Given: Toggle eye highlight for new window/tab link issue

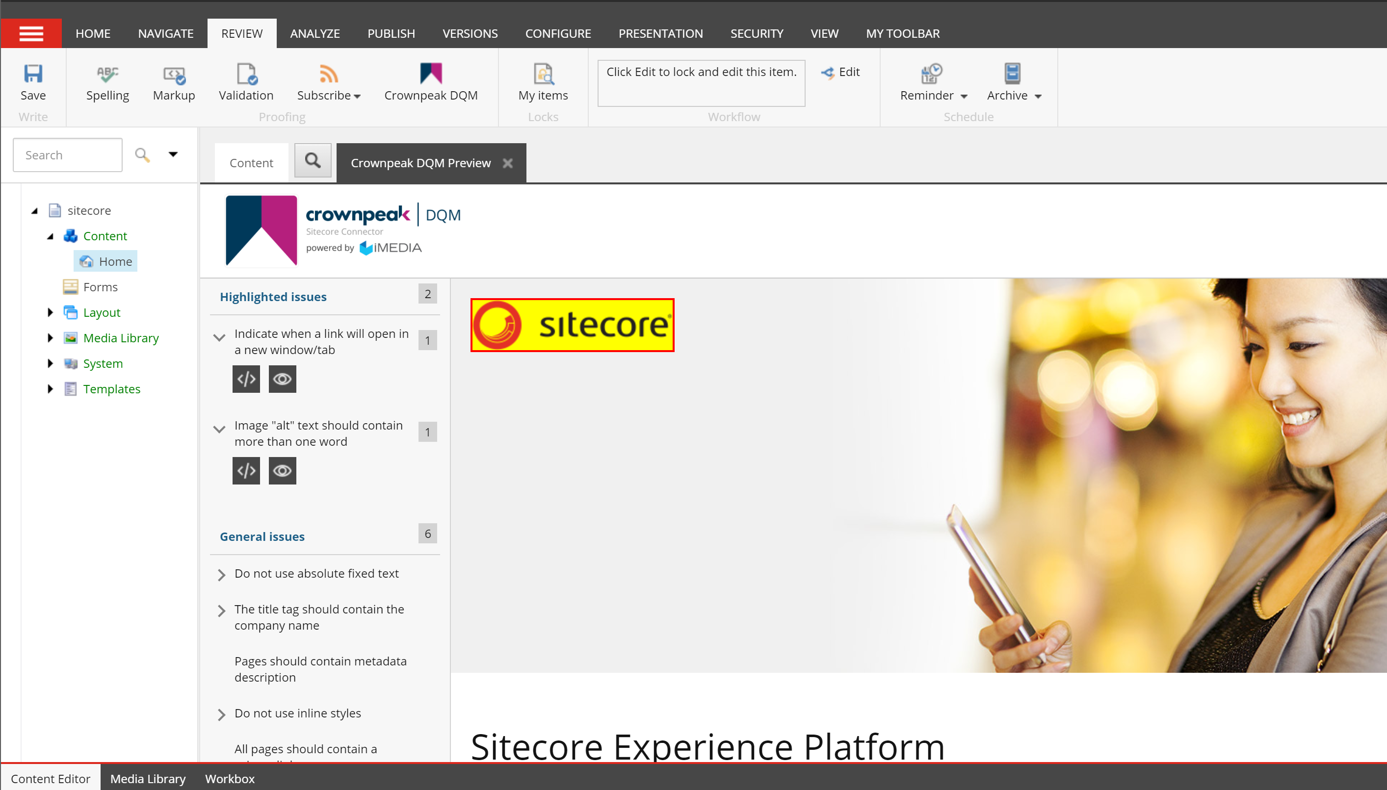Looking at the screenshot, I should point(282,379).
